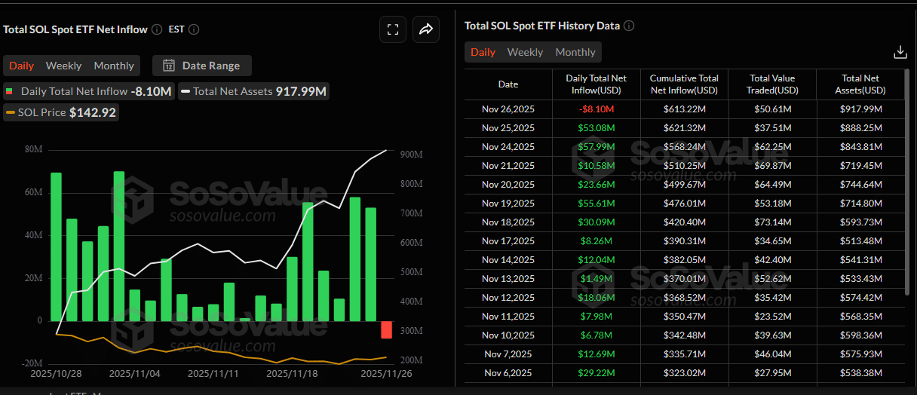Click the Nov 19,2025 date cell
Screen dimensions: 917x395
pos(508,204)
